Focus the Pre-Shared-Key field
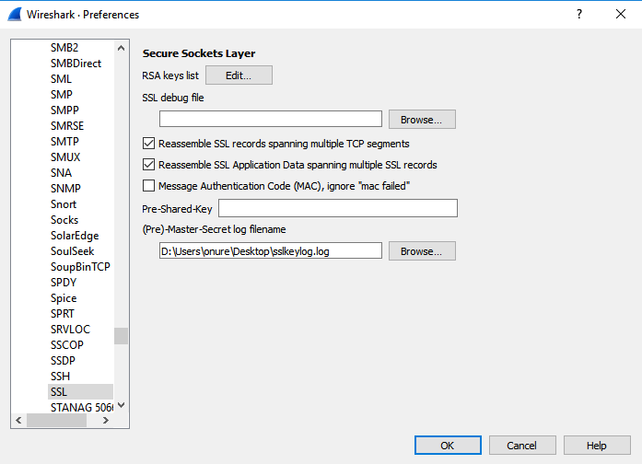Image resolution: width=642 pixels, height=464 pixels. click(338, 208)
